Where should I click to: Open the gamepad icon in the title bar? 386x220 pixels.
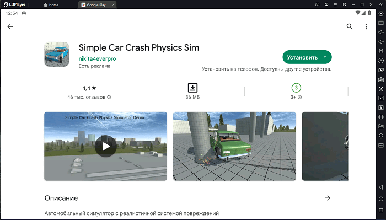click(317, 4)
